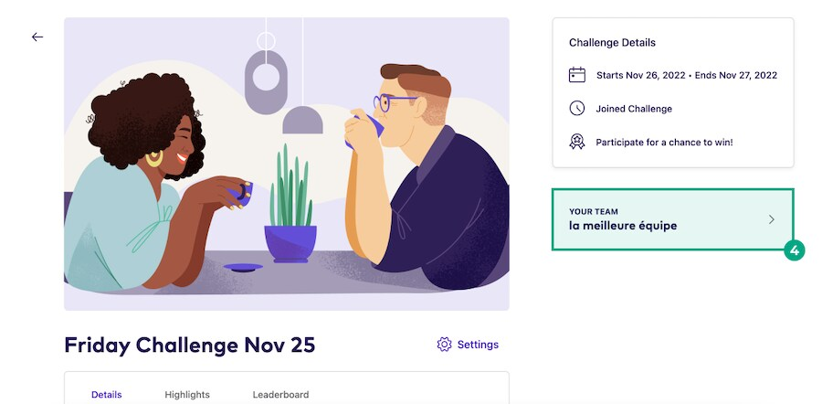Click the Friday Challenge Nov 25 title

(x=189, y=345)
